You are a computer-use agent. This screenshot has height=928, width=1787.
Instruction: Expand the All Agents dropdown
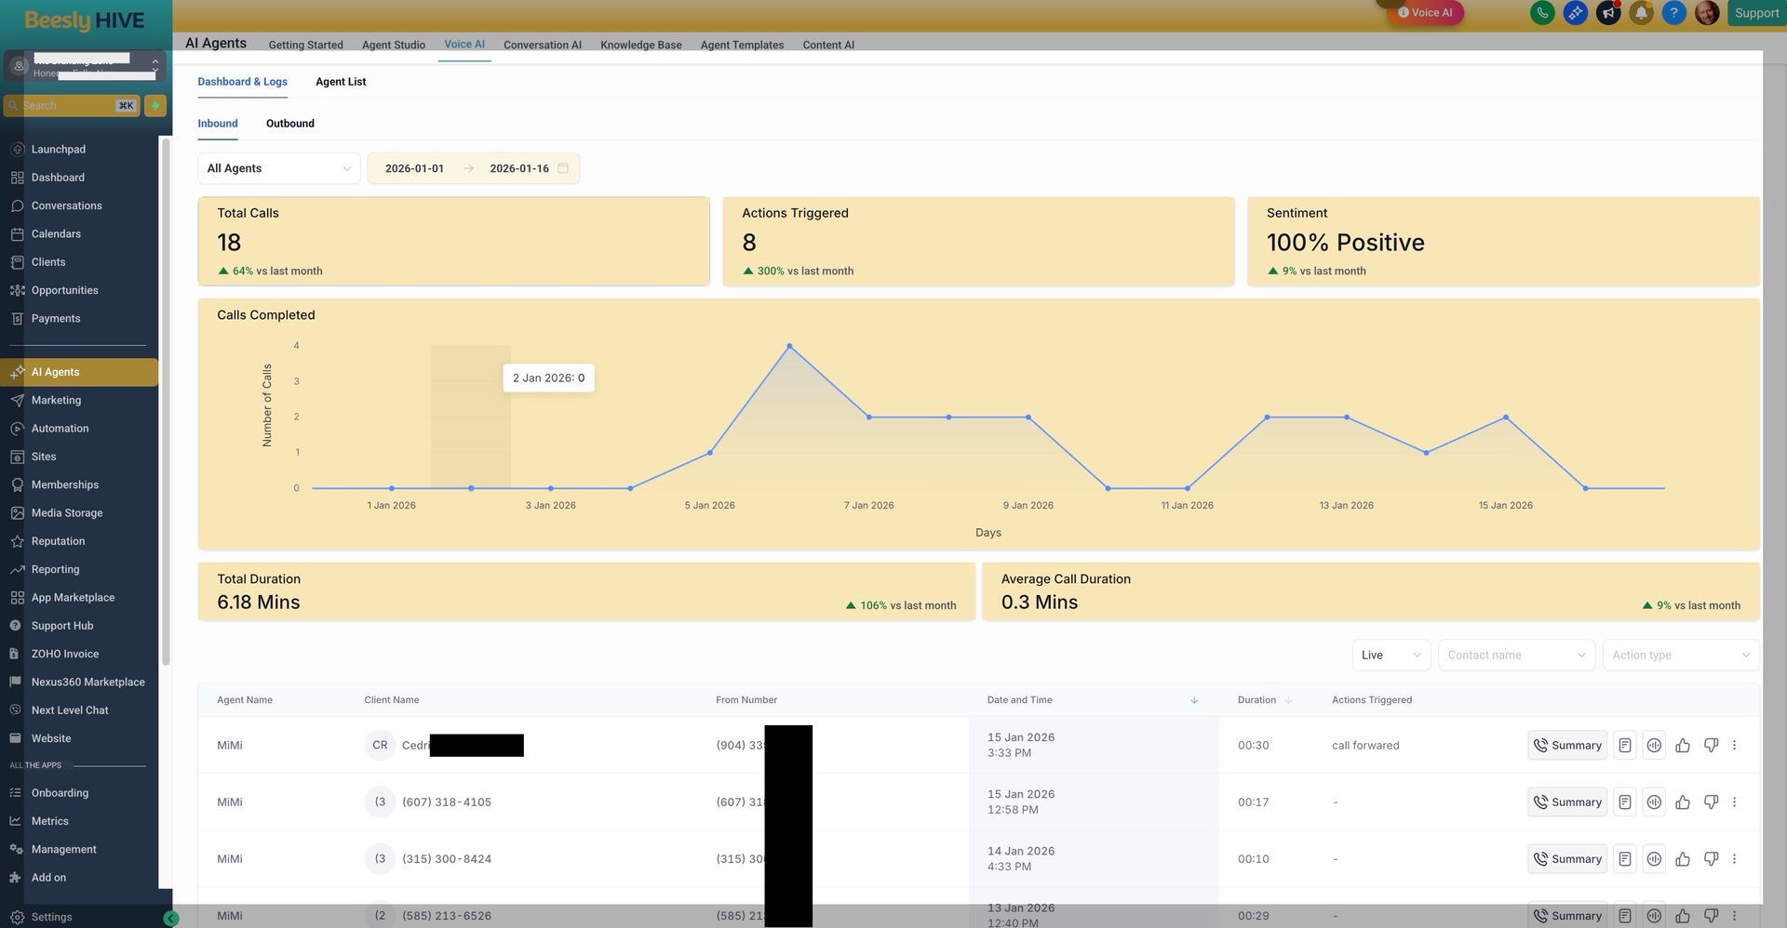pos(278,168)
